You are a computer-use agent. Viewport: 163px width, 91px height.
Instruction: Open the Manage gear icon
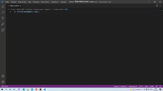pos(3,82)
